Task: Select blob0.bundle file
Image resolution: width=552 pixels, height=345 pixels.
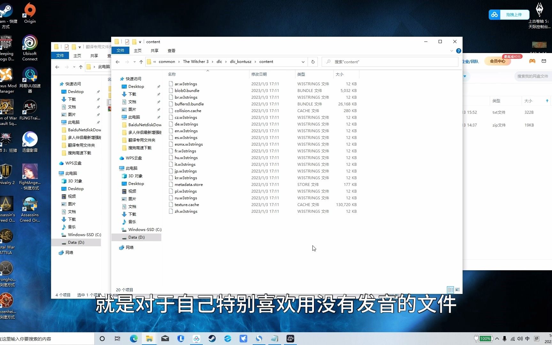Action: tap(187, 91)
